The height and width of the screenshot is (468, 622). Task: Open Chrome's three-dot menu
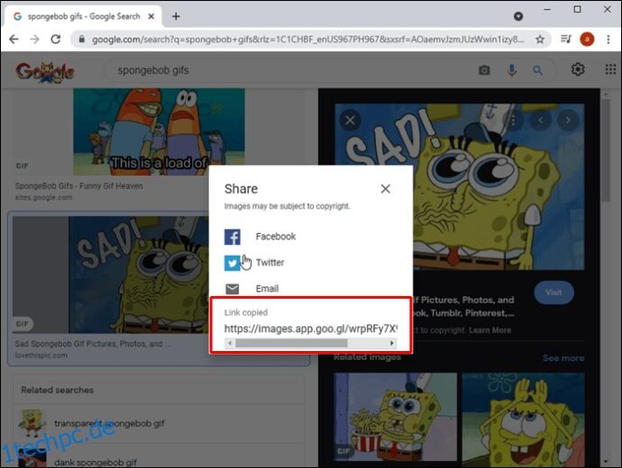click(608, 39)
